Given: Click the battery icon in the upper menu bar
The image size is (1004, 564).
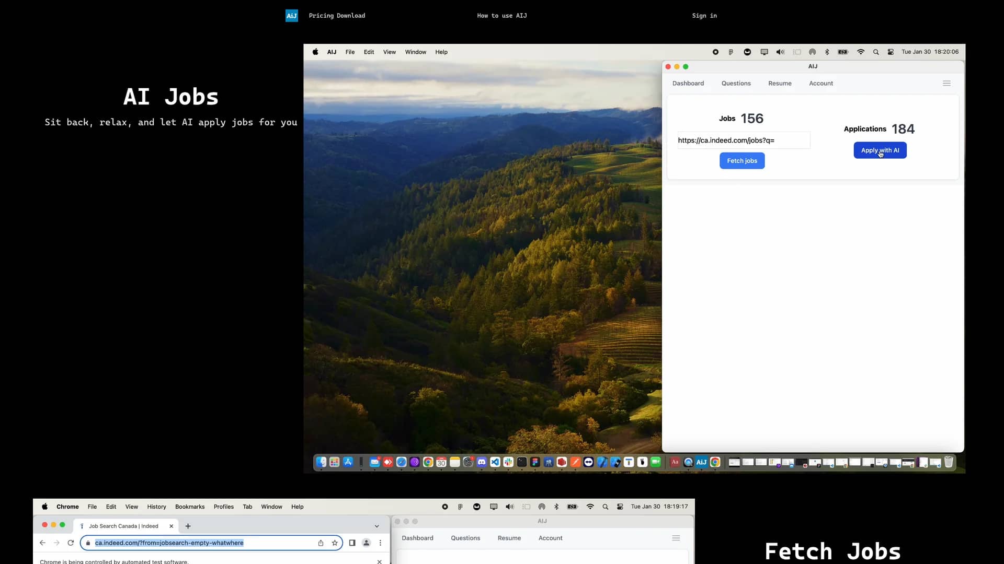Looking at the screenshot, I should pyautogui.click(x=843, y=52).
